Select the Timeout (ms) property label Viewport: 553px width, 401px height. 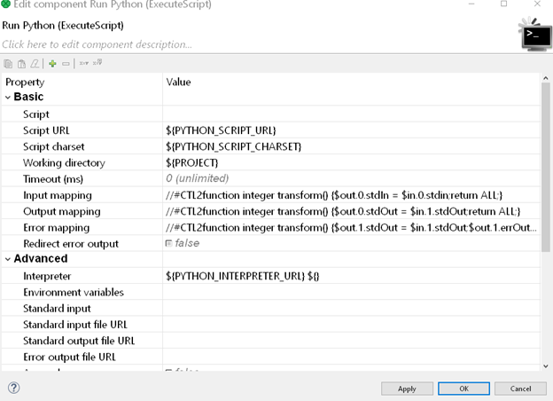(x=53, y=179)
